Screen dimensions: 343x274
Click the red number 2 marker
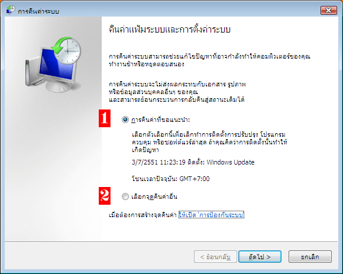[105, 196]
